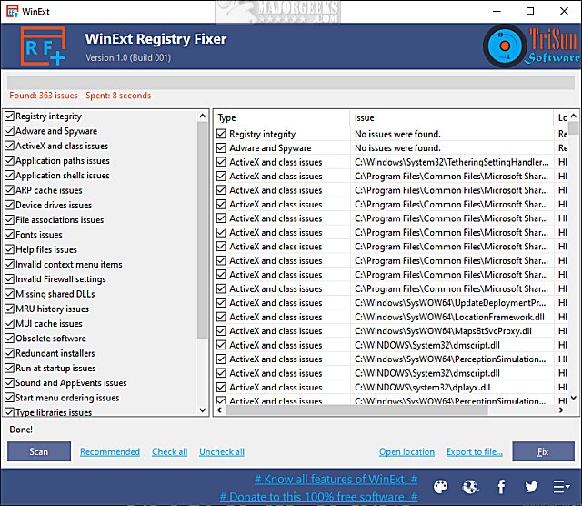The width and height of the screenshot is (582, 506).
Task: Uncheck MRU history issues
Action: (x=9, y=309)
